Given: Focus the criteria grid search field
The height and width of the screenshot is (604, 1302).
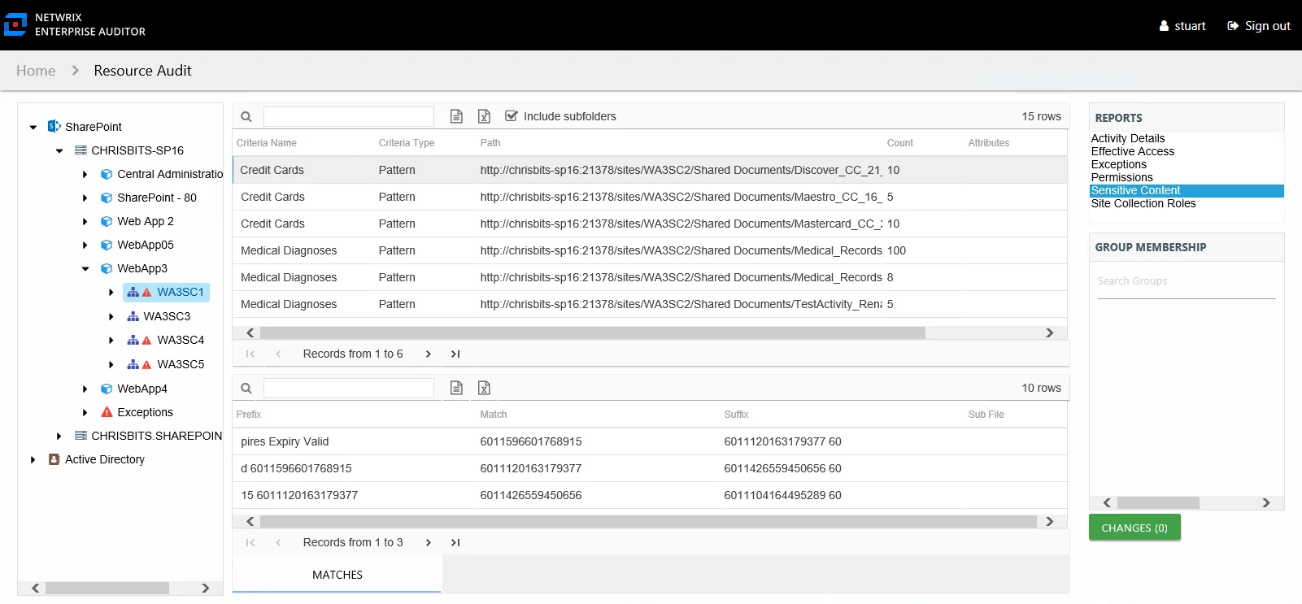Looking at the screenshot, I should click(x=348, y=116).
